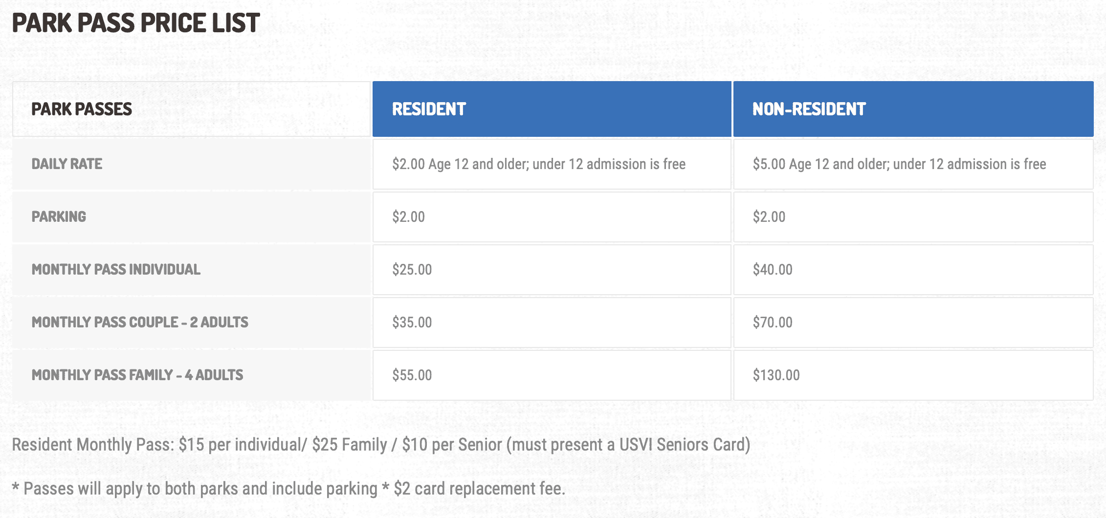Select the Resident column header
Screen dimensions: 1106x518
pos(552,109)
